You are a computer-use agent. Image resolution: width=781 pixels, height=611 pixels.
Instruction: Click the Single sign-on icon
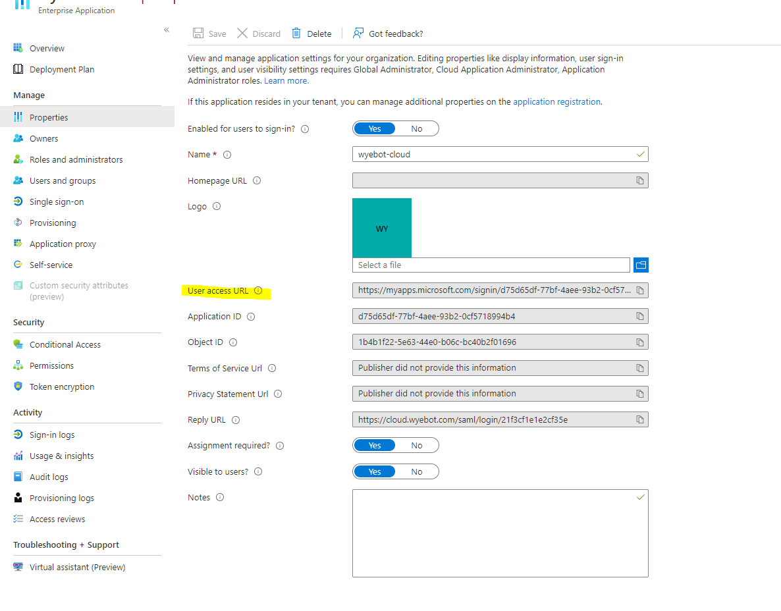(18, 201)
